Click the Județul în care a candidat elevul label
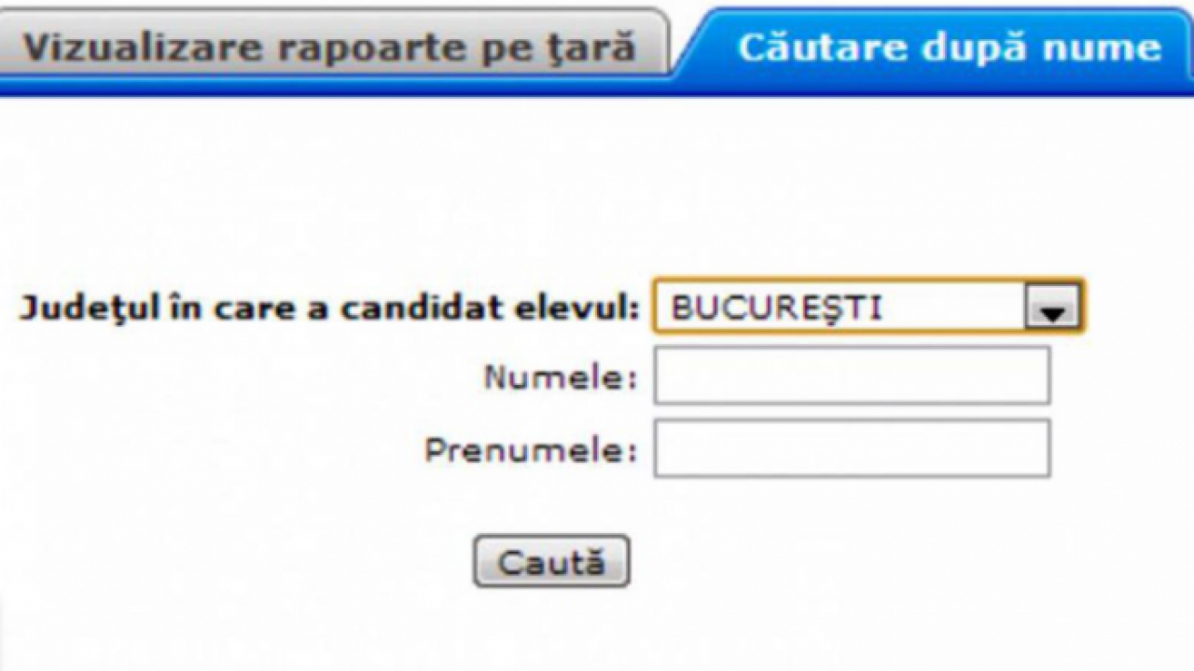Image resolution: width=1194 pixels, height=671 pixels. pyautogui.click(x=329, y=308)
